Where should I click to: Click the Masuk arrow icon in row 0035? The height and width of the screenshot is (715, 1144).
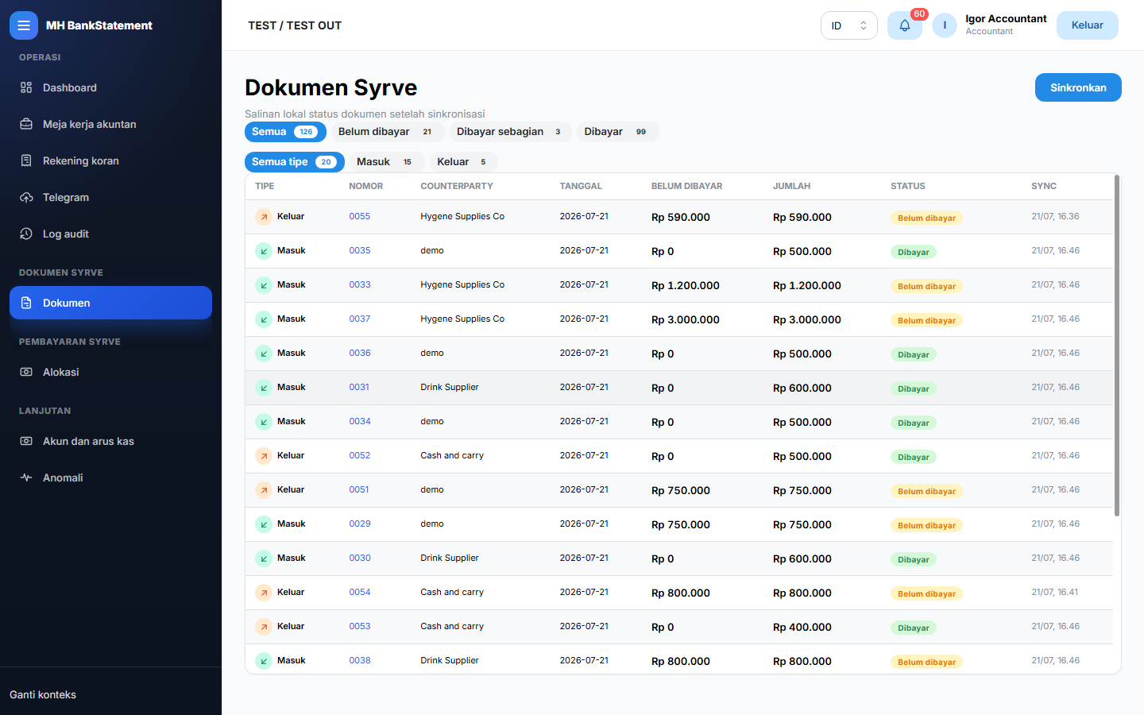[x=264, y=251]
